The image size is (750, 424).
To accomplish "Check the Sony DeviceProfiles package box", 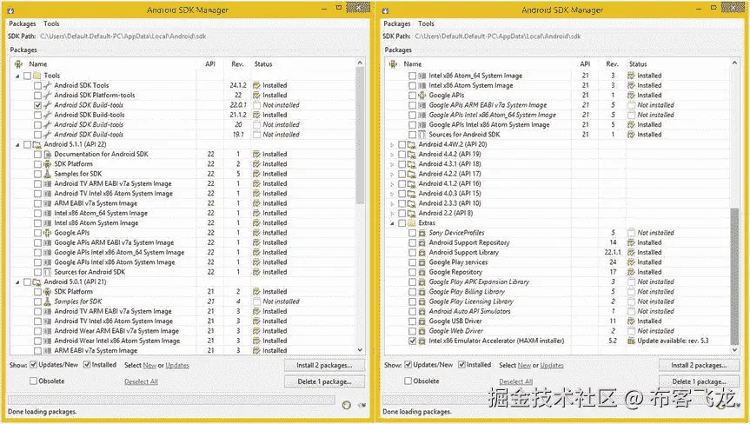I will [x=412, y=233].
